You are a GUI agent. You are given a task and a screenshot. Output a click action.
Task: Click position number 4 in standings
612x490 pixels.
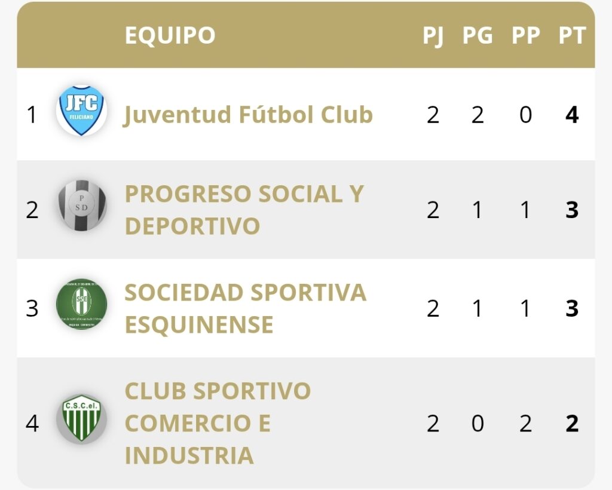coord(32,424)
